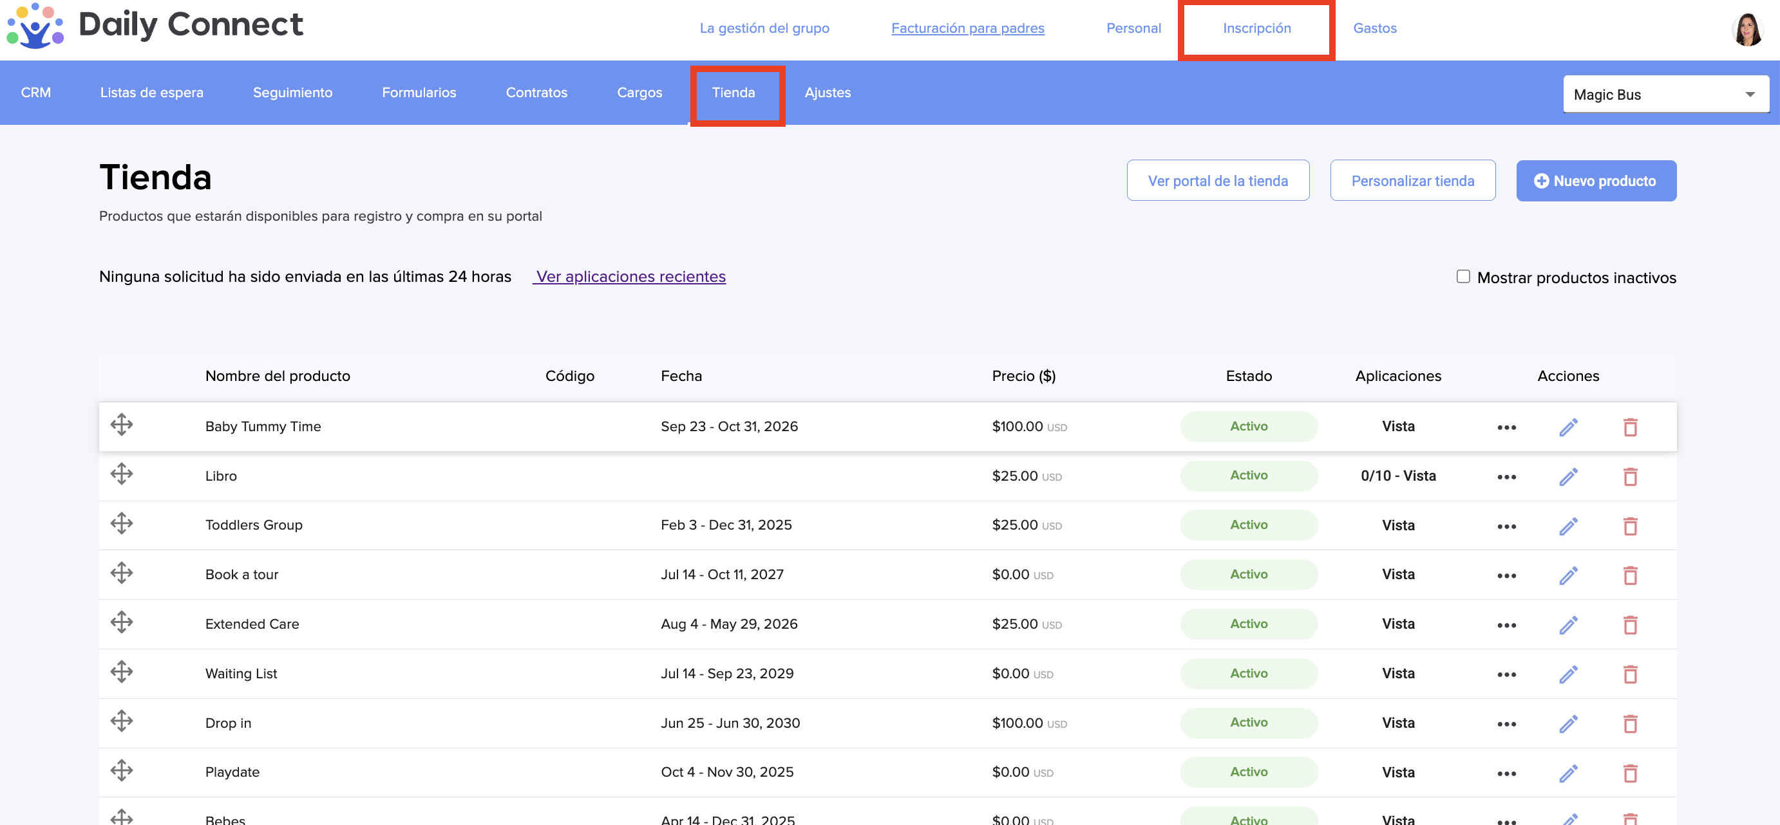Click trash icon for Waiting List row
This screenshot has width=1780, height=825.
(1630, 674)
